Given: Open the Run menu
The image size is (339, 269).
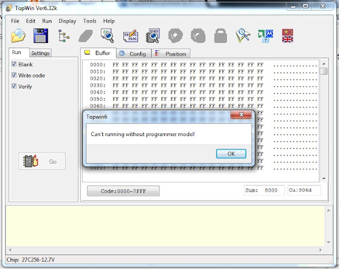Looking at the screenshot, I should [x=47, y=21].
